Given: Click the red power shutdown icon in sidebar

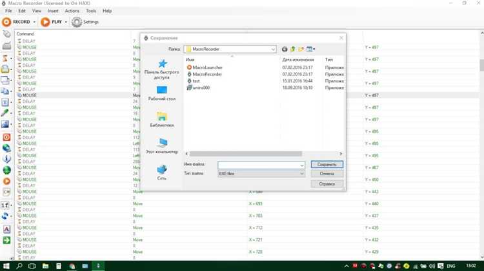Looking at the screenshot, I should tap(6, 137).
